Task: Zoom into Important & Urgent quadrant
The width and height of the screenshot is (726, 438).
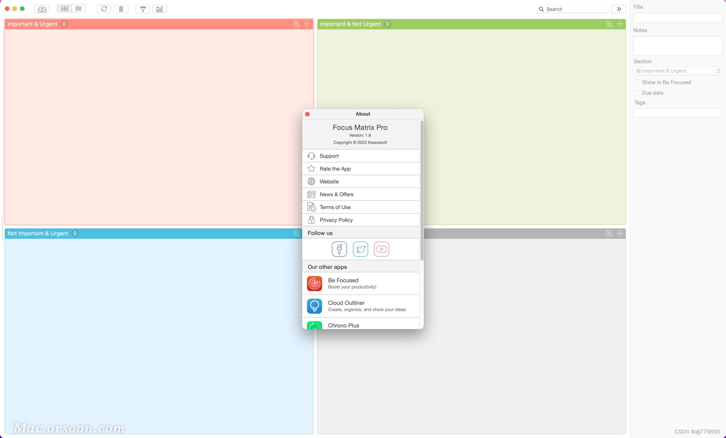Action: [x=296, y=24]
